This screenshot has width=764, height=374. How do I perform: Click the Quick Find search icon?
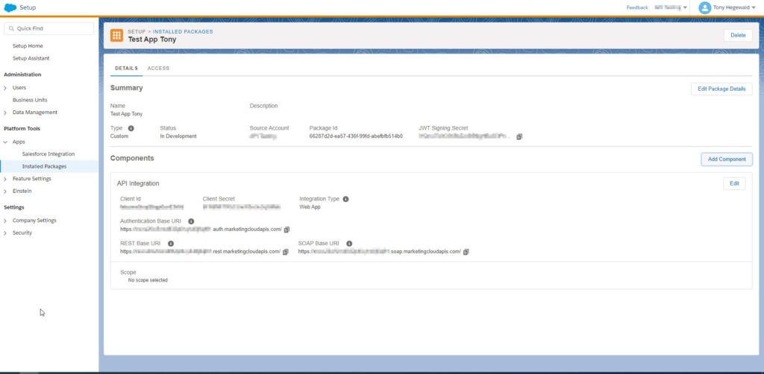11,29
